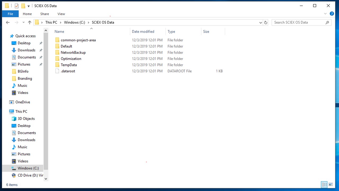Click the common-project-area folder name
The width and height of the screenshot is (339, 191).
(x=78, y=40)
